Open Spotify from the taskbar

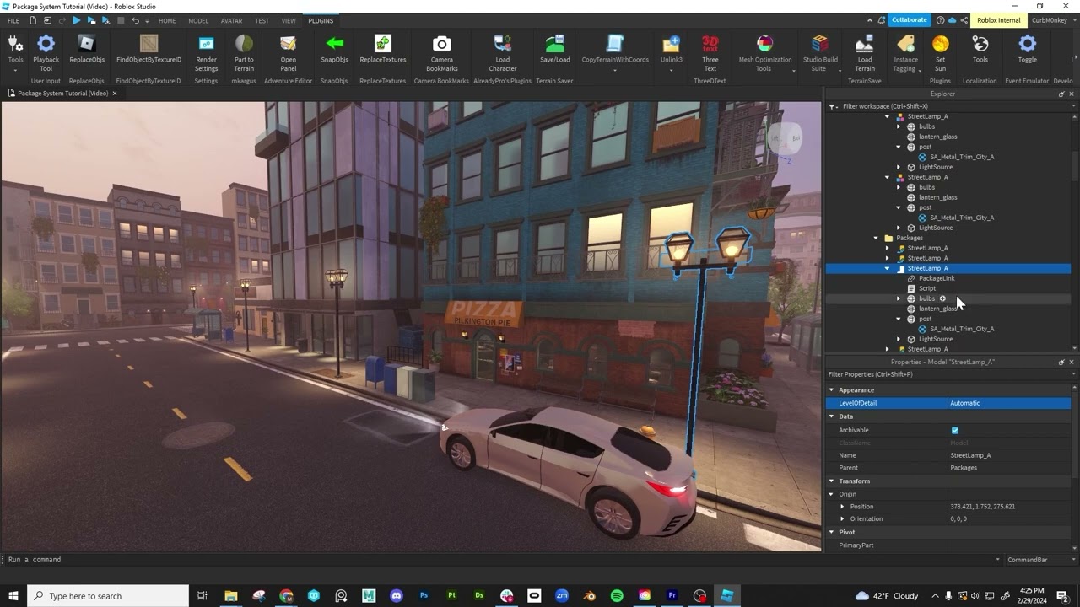[617, 596]
